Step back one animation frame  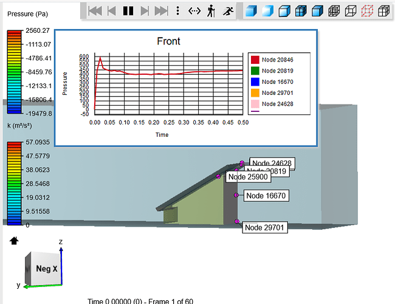click(x=111, y=10)
